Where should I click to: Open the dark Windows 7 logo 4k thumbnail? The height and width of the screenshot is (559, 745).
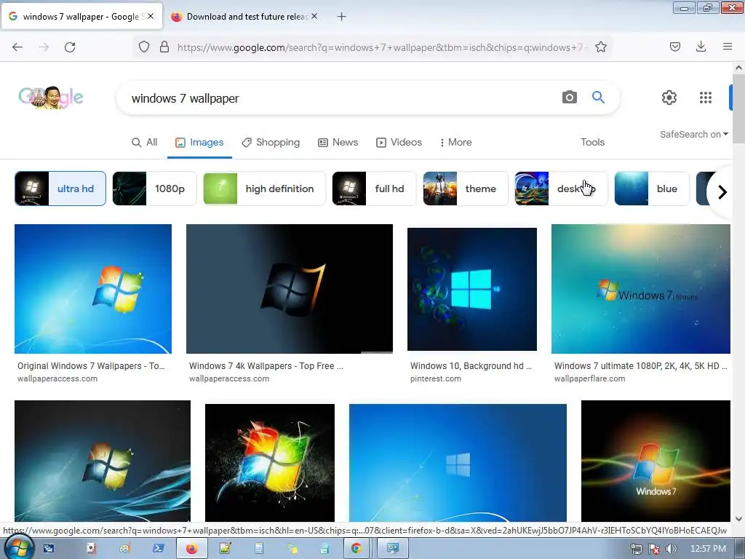pyautogui.click(x=290, y=289)
